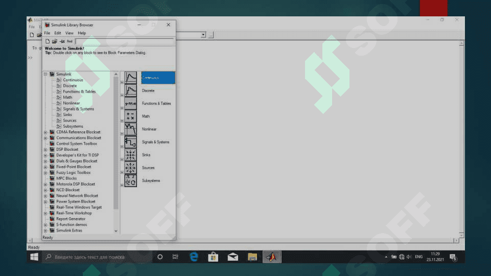Click the Find button in Library Browser
Viewport: 491px width, 276px height.
pos(69,41)
